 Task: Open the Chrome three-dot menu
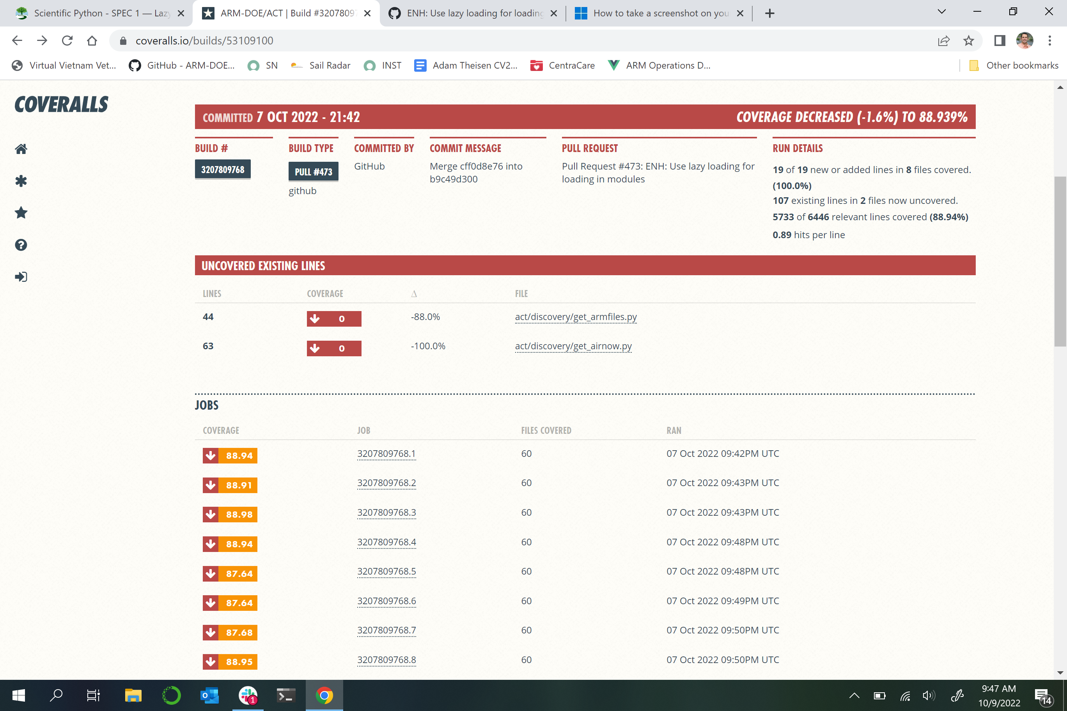coord(1049,41)
